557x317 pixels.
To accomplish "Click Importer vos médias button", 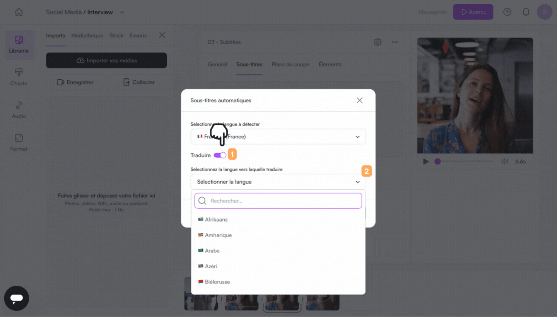I will pos(106,60).
